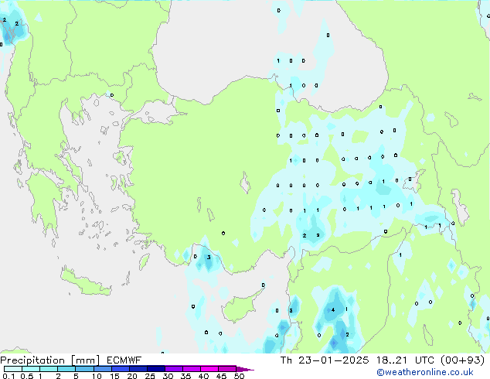
Task: Pick the legend swatch between 15 and 20
Action: pyautogui.click(x=120, y=369)
